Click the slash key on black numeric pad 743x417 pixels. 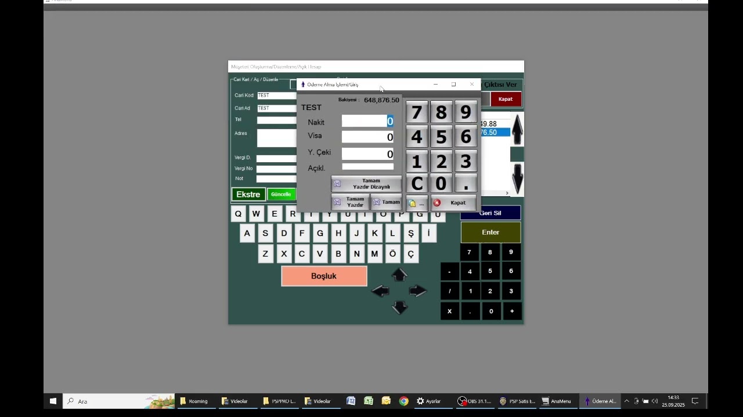tap(449, 291)
